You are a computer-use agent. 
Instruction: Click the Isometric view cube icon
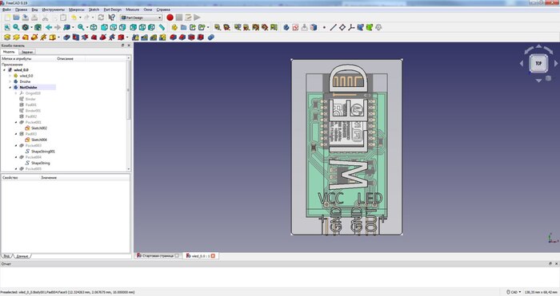94,27
